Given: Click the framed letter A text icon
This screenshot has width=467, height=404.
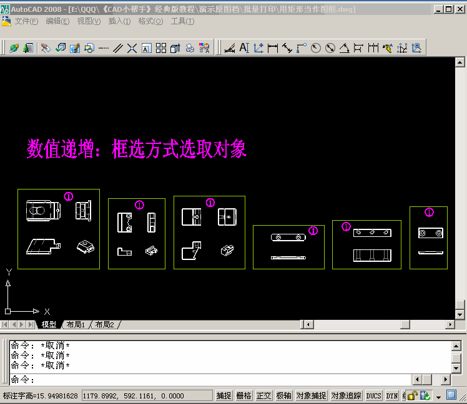Looking at the screenshot, I should 146,48.
